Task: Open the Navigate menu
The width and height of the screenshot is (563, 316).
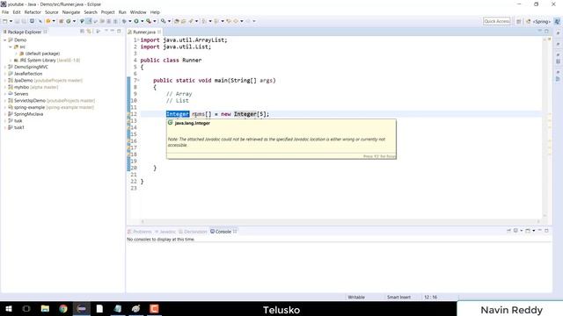Action: (71, 12)
